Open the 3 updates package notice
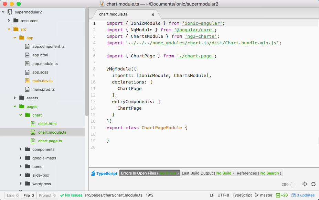319x200 pixels. pos(303,195)
